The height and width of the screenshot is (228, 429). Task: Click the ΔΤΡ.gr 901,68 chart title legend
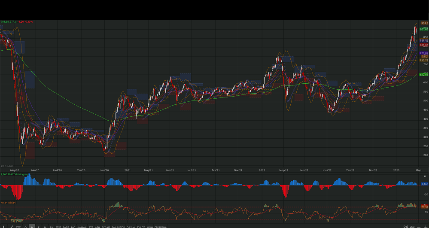[x=16, y=21]
